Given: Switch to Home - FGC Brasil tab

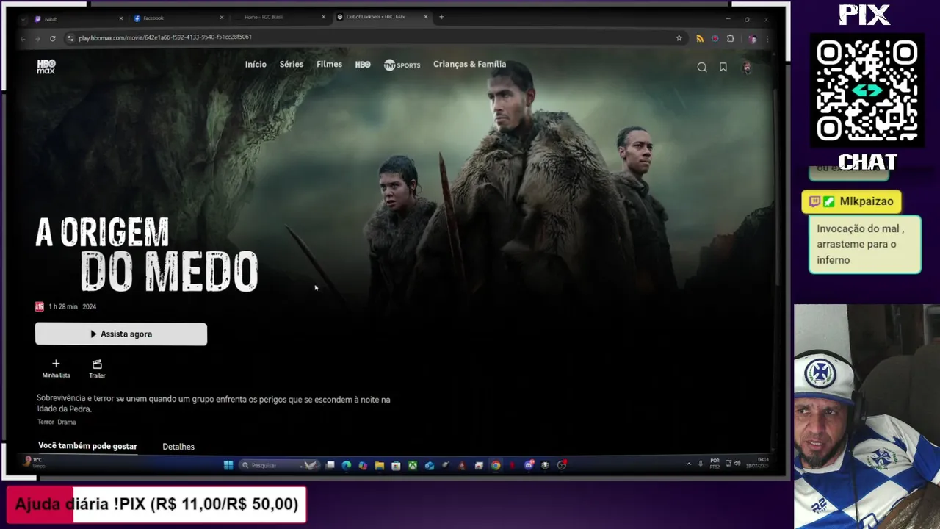Looking at the screenshot, I should click(x=279, y=17).
